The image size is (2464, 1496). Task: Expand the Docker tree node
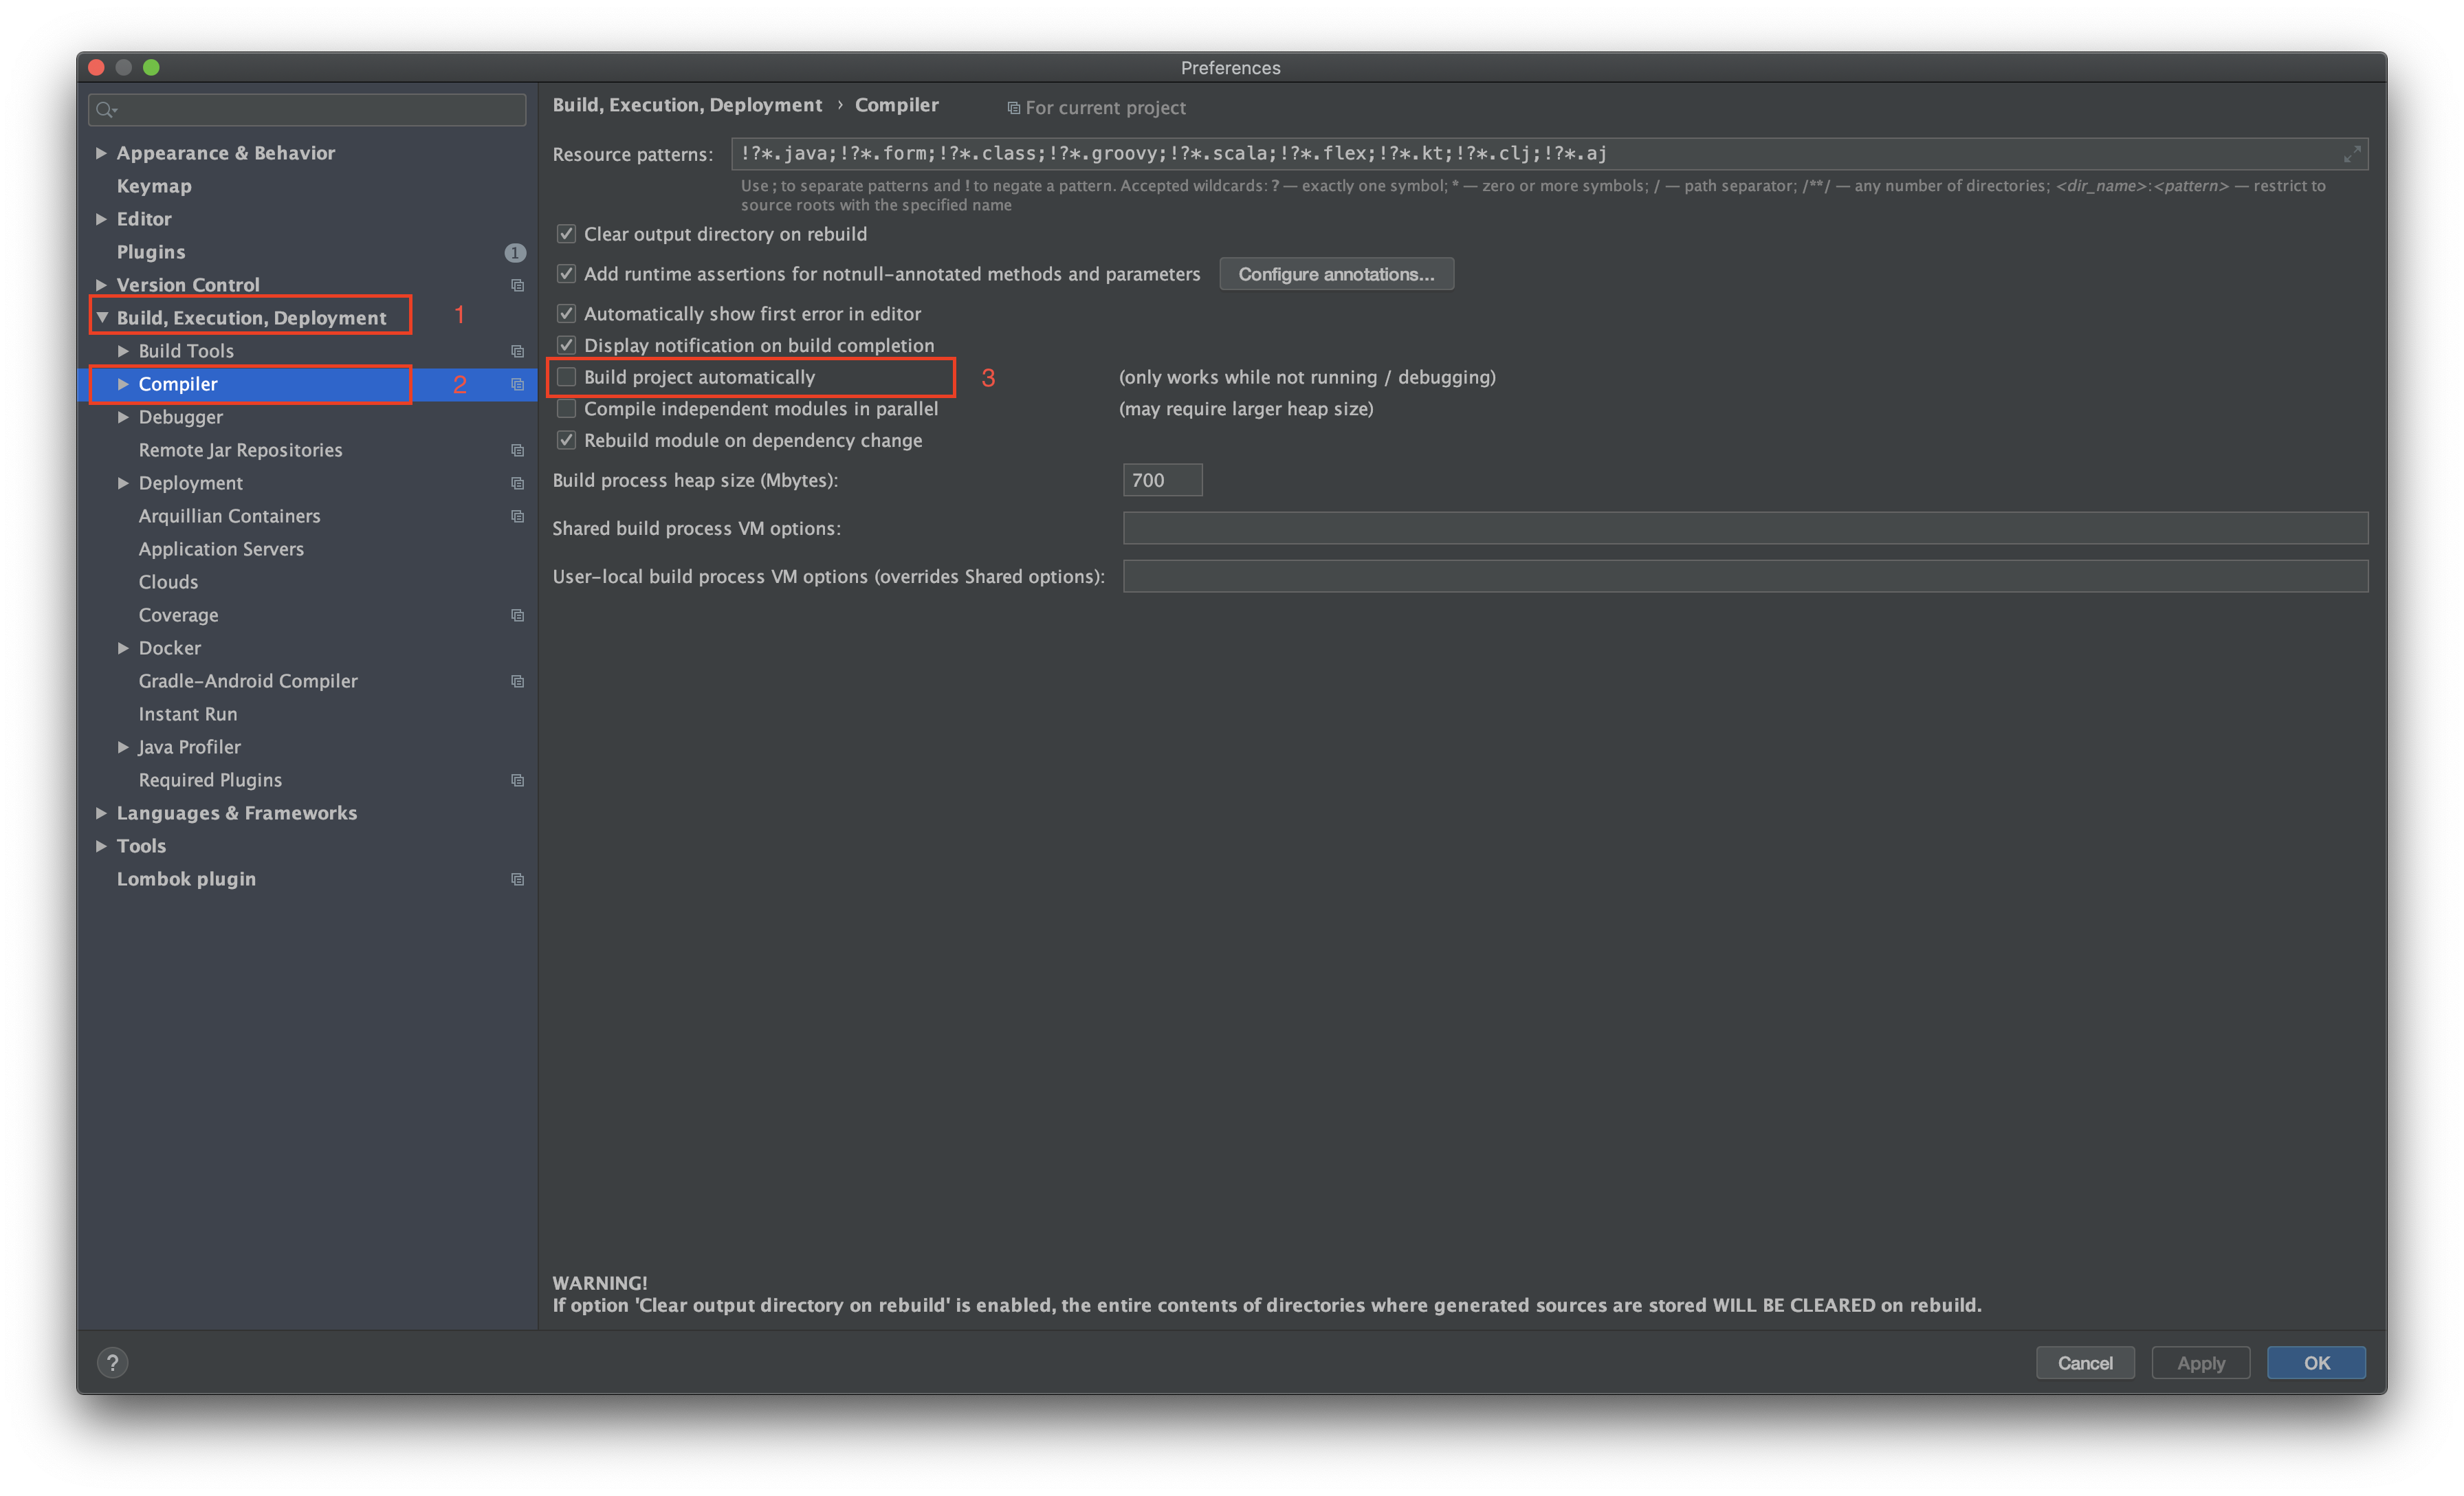click(x=123, y=648)
